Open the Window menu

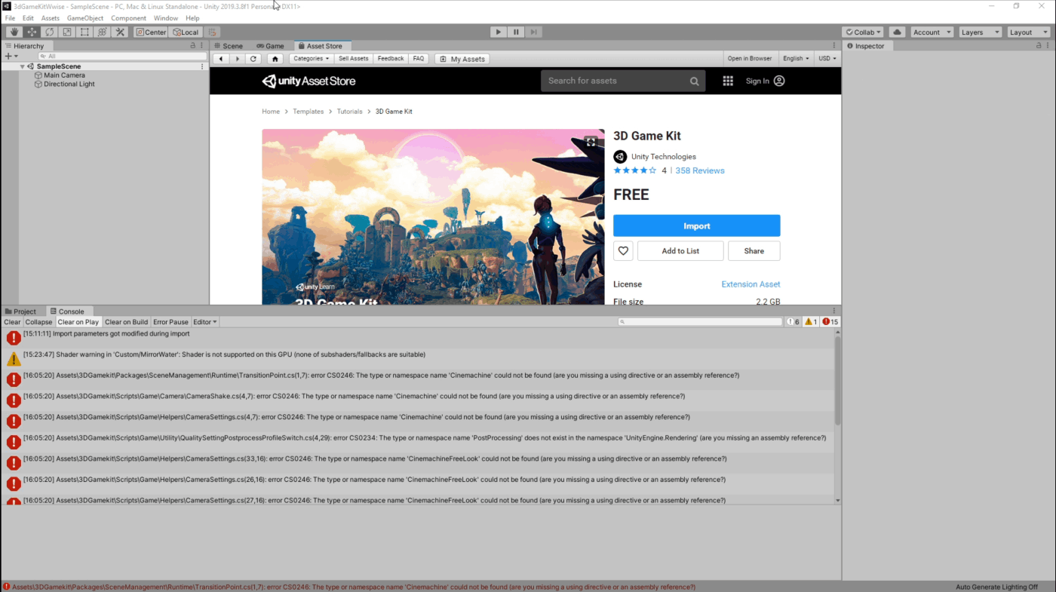point(165,18)
